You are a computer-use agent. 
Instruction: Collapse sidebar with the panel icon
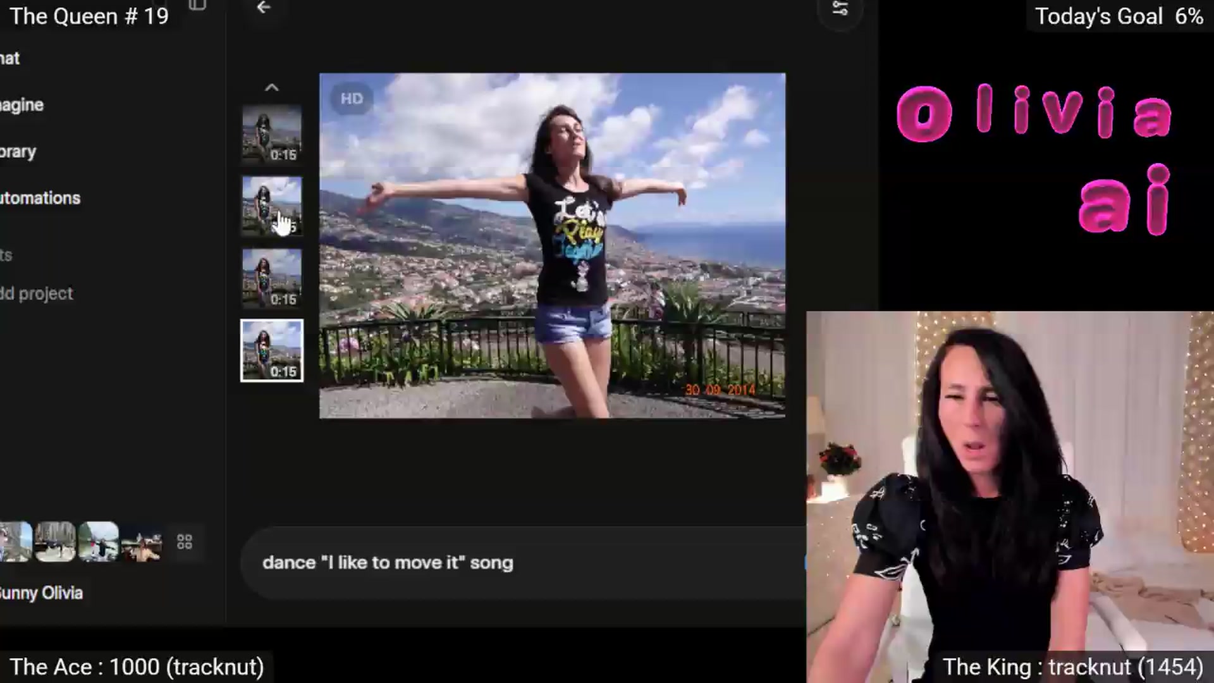click(x=197, y=6)
